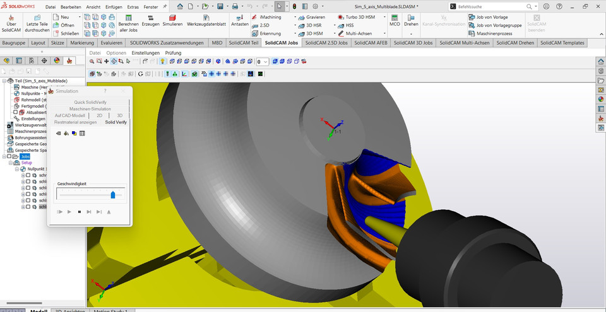The image size is (606, 312).
Task: Click the Befehlssuche search field
Action: [x=492, y=7]
